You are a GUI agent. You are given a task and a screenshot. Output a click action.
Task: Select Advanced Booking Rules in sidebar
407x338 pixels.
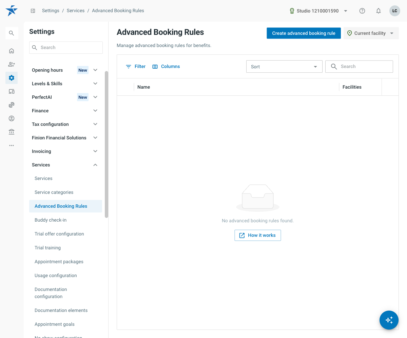(x=65, y=206)
